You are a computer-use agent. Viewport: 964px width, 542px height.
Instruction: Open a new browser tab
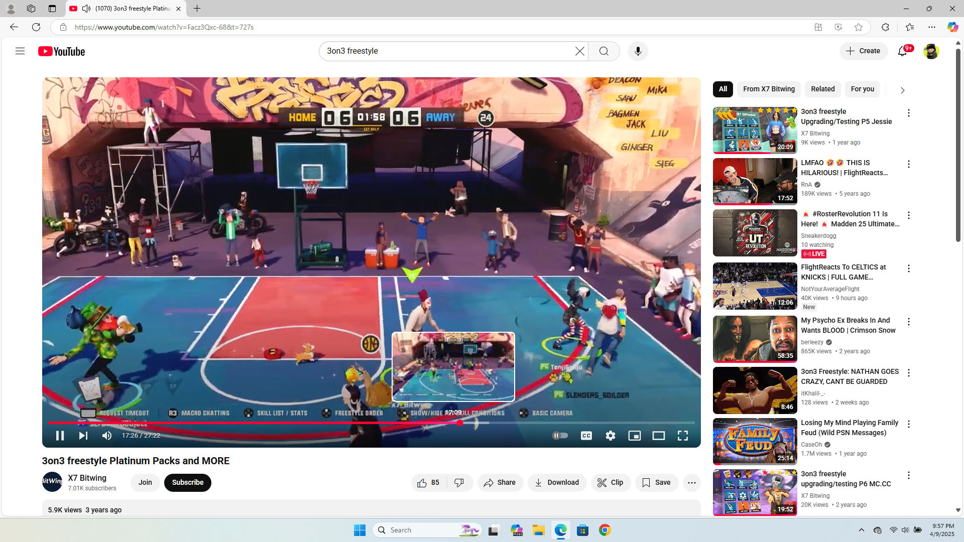(x=197, y=9)
